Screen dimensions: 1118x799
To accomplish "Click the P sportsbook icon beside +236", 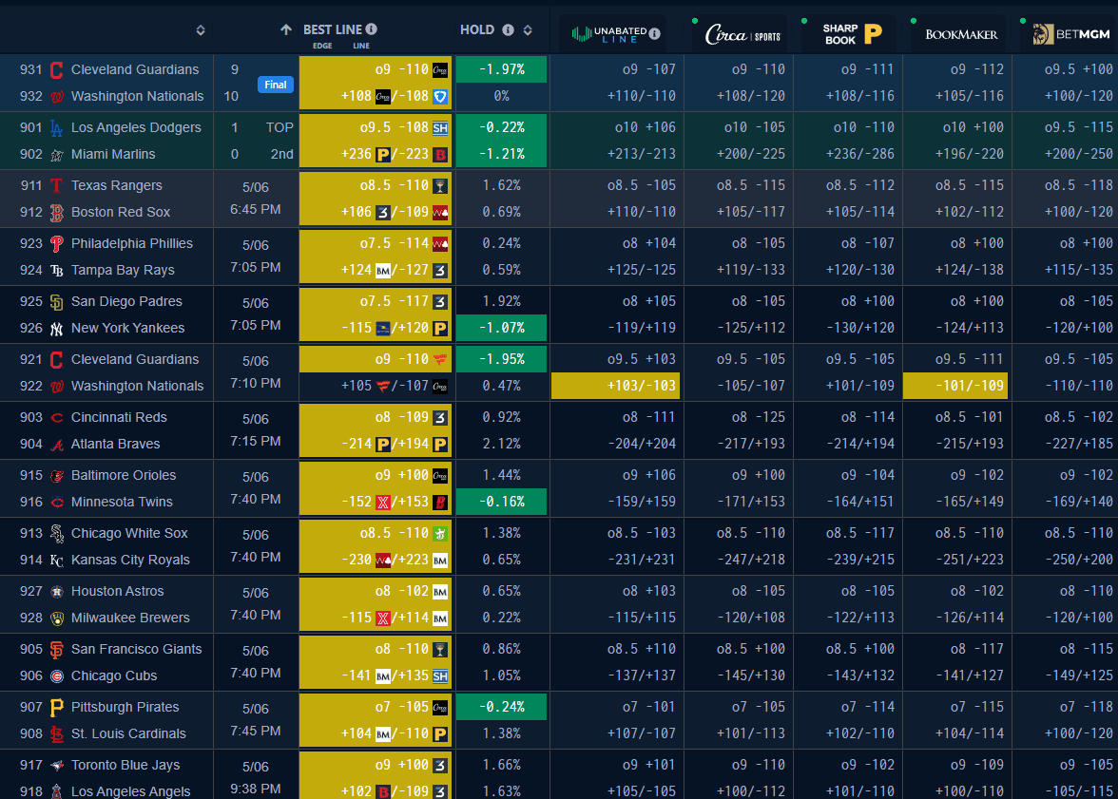I will click(383, 155).
